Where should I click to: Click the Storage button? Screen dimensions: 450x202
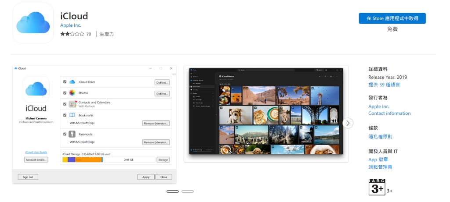[163, 159]
